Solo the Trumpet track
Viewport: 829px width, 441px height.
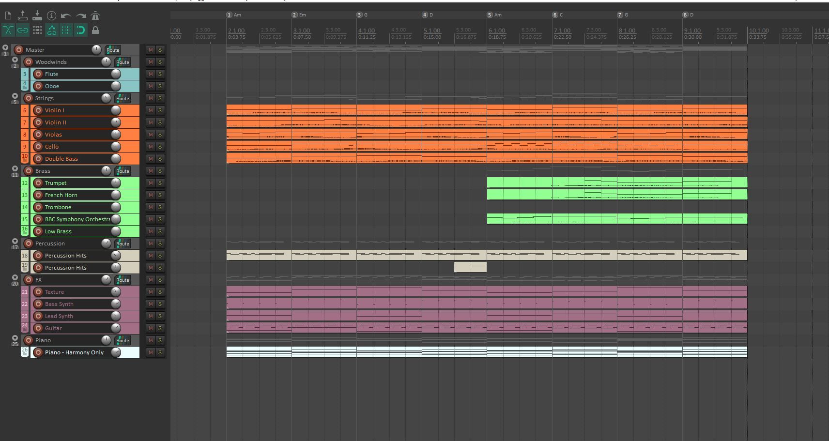point(159,183)
